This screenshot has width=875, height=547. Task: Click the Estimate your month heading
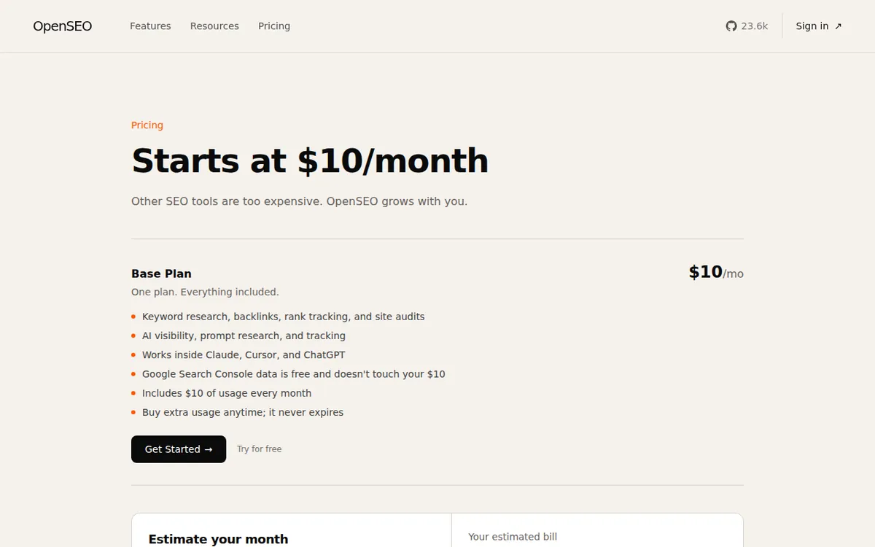[x=218, y=540]
